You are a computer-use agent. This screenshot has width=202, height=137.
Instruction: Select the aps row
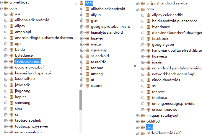[18, 44]
